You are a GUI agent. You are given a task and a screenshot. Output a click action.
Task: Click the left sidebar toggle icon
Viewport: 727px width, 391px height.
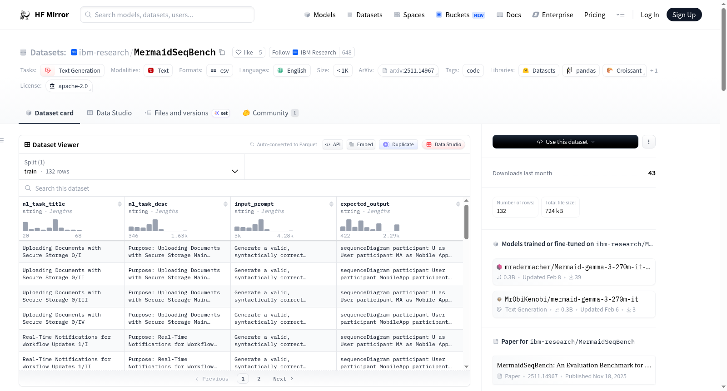tap(2, 140)
